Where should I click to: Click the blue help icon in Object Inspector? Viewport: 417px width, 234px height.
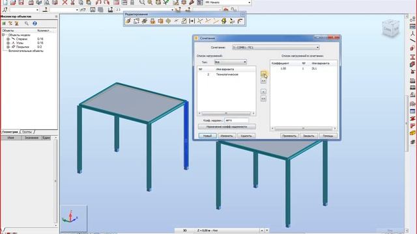coord(35,23)
